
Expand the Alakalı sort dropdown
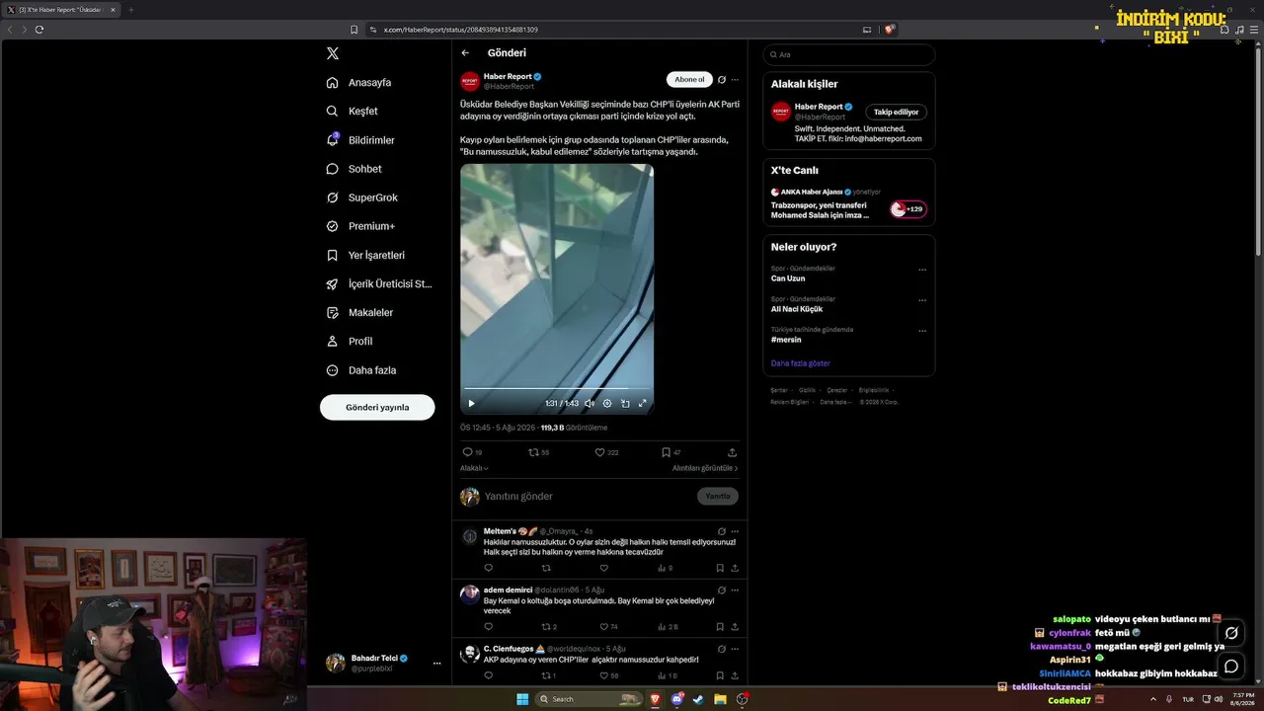(474, 468)
